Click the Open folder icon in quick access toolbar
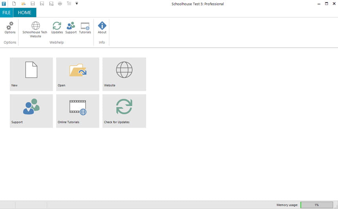This screenshot has width=338, height=209. tap(23, 4)
